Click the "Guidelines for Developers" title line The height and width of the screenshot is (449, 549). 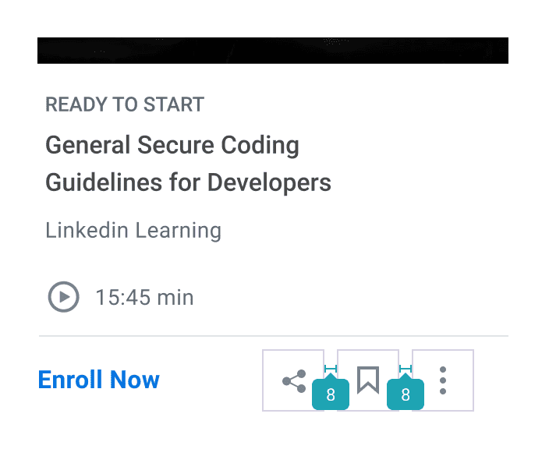(188, 182)
